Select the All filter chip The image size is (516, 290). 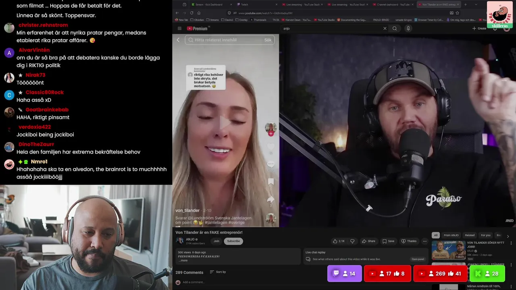tap(435, 235)
